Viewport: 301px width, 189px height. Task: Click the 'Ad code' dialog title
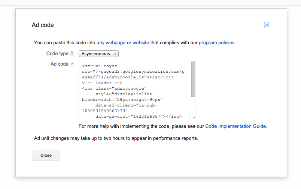[x=43, y=25]
